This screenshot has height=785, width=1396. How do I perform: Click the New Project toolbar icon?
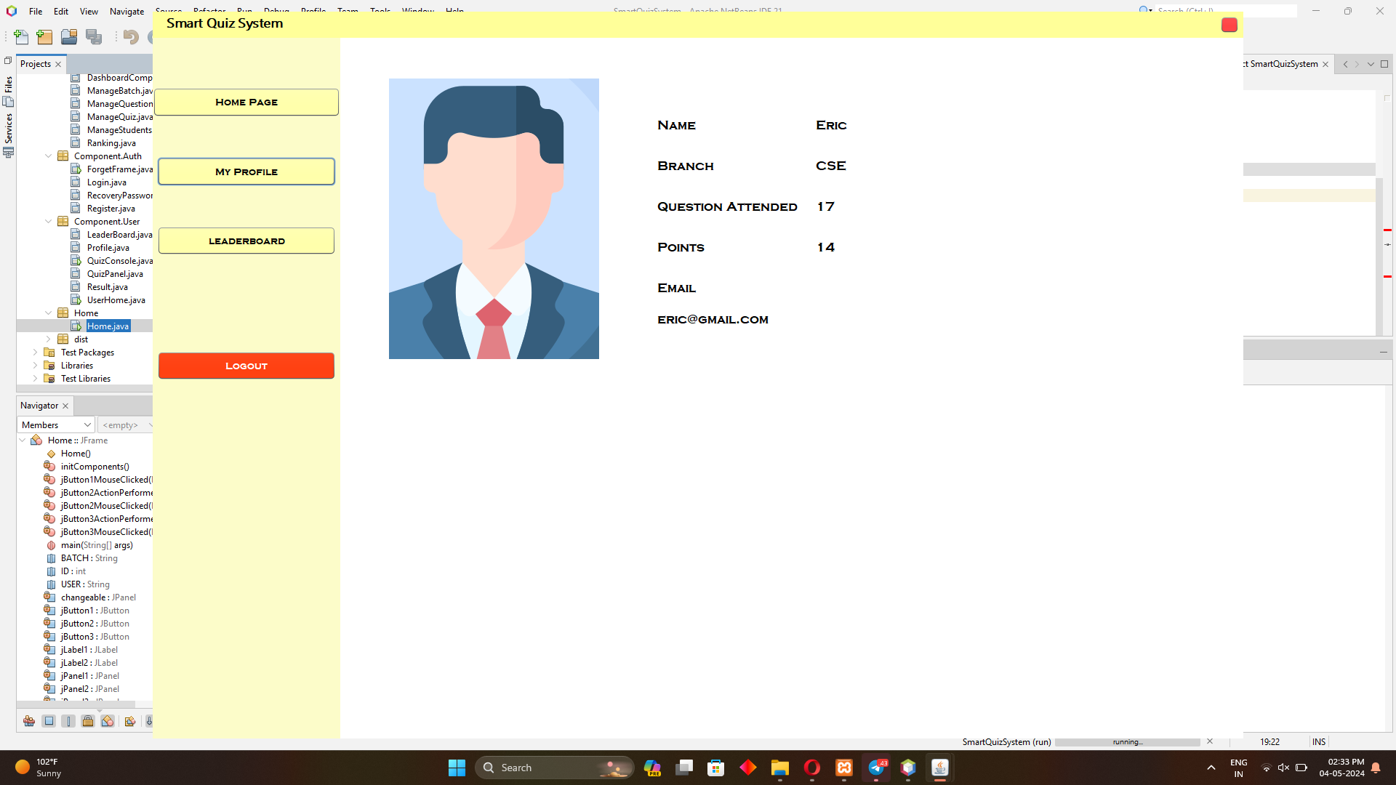pyautogui.click(x=45, y=37)
